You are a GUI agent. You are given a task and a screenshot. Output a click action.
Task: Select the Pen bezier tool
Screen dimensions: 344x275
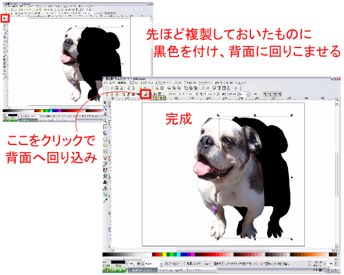pos(105,164)
